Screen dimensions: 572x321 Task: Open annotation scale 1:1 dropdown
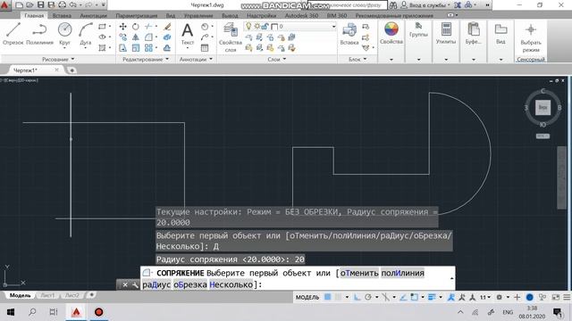click(484, 297)
